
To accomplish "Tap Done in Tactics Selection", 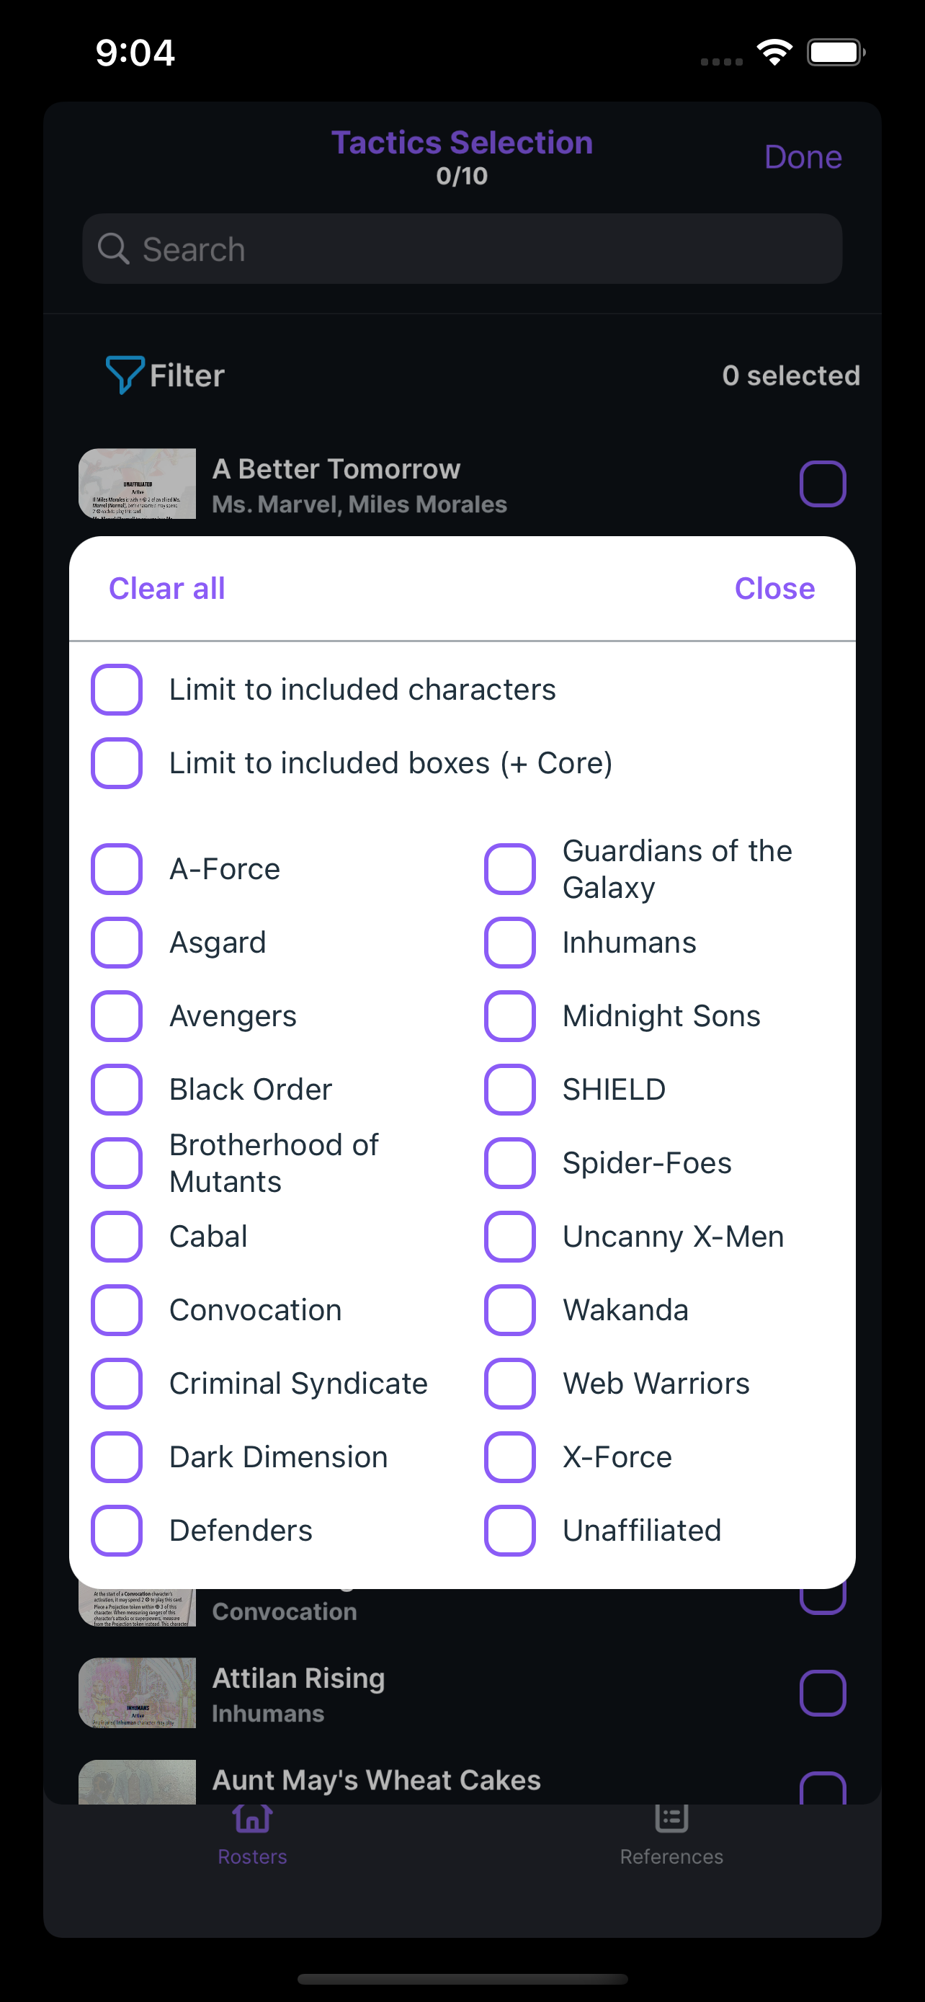I will point(803,157).
